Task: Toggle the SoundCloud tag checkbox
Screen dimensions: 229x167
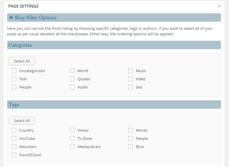Action: coord(14,155)
